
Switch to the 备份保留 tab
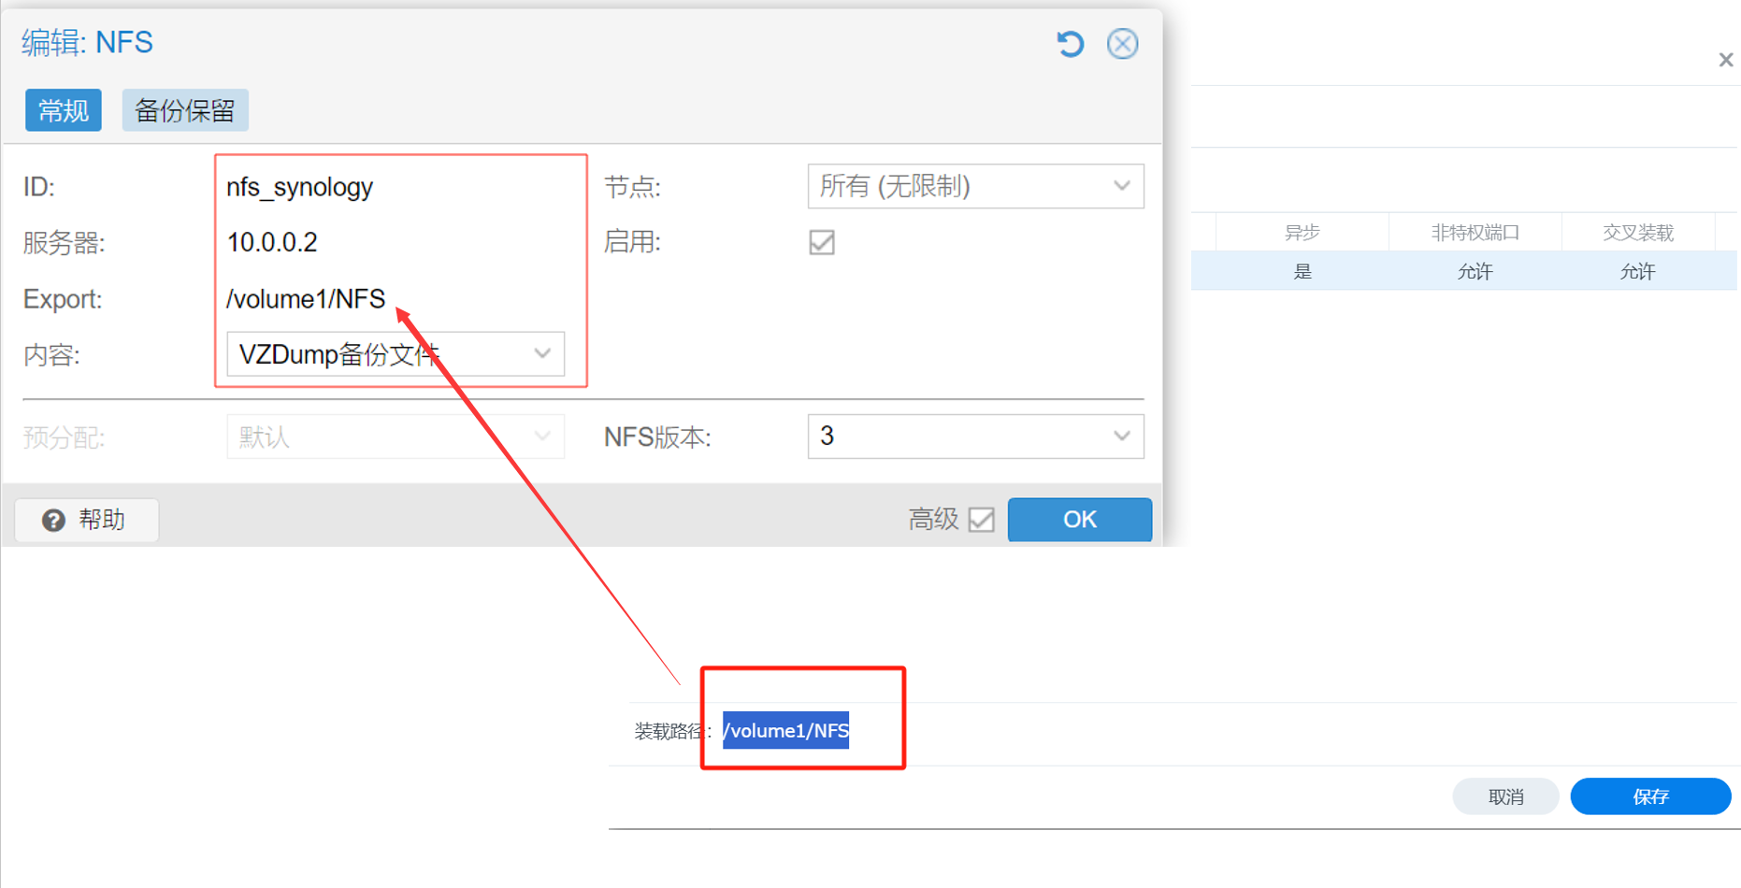tap(185, 111)
